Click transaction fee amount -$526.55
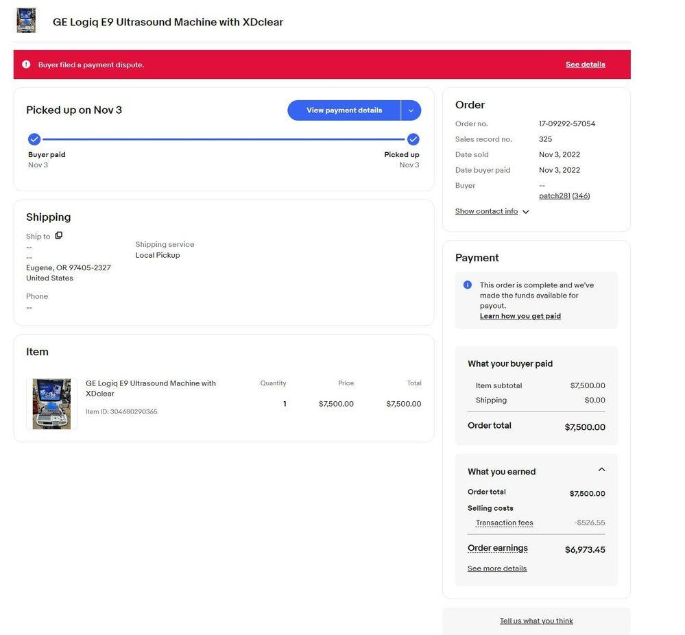The height and width of the screenshot is (635, 685). [590, 523]
